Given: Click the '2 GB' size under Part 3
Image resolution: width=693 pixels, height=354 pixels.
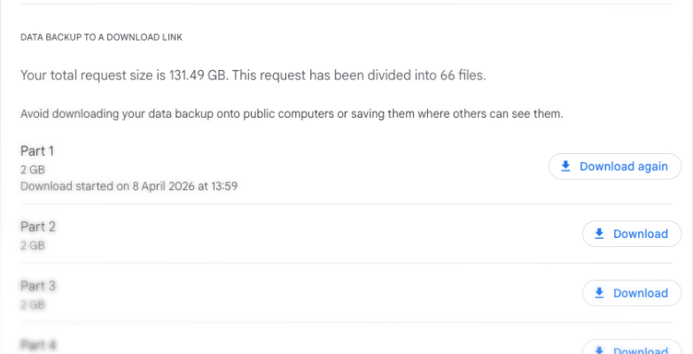Looking at the screenshot, I should coord(33,304).
